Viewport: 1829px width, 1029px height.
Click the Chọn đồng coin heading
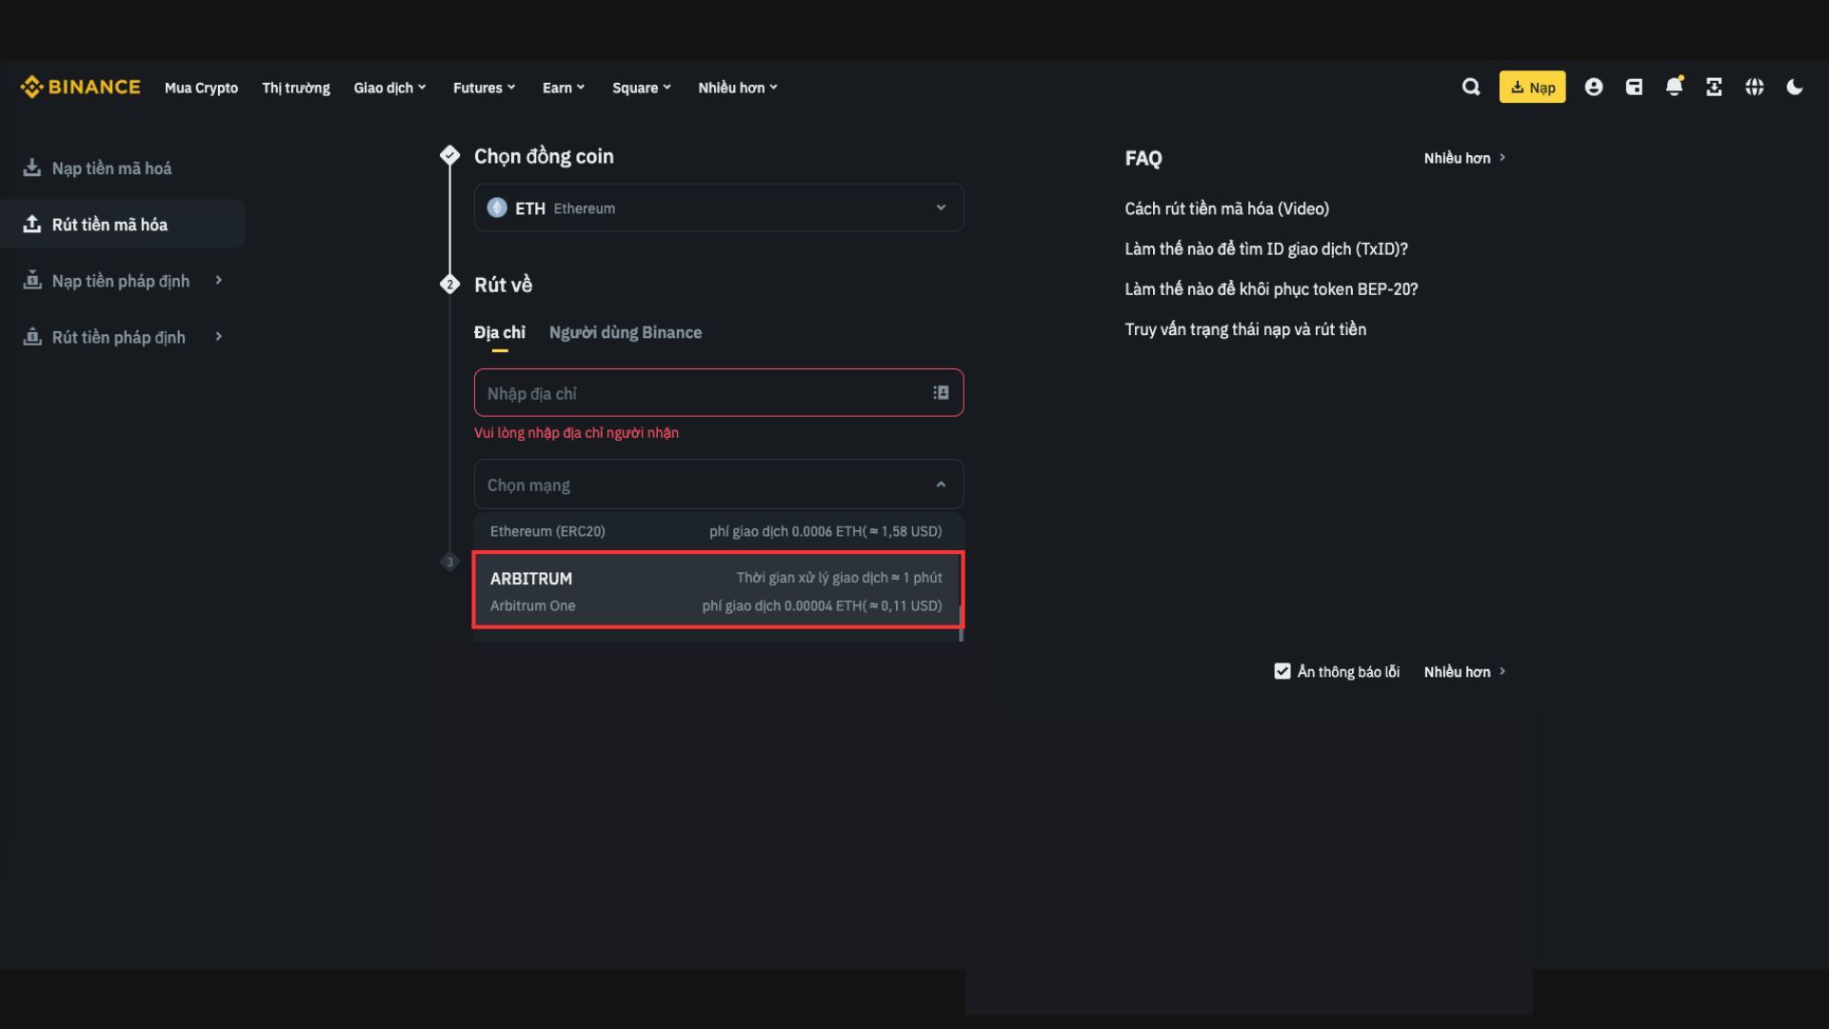pos(544,156)
